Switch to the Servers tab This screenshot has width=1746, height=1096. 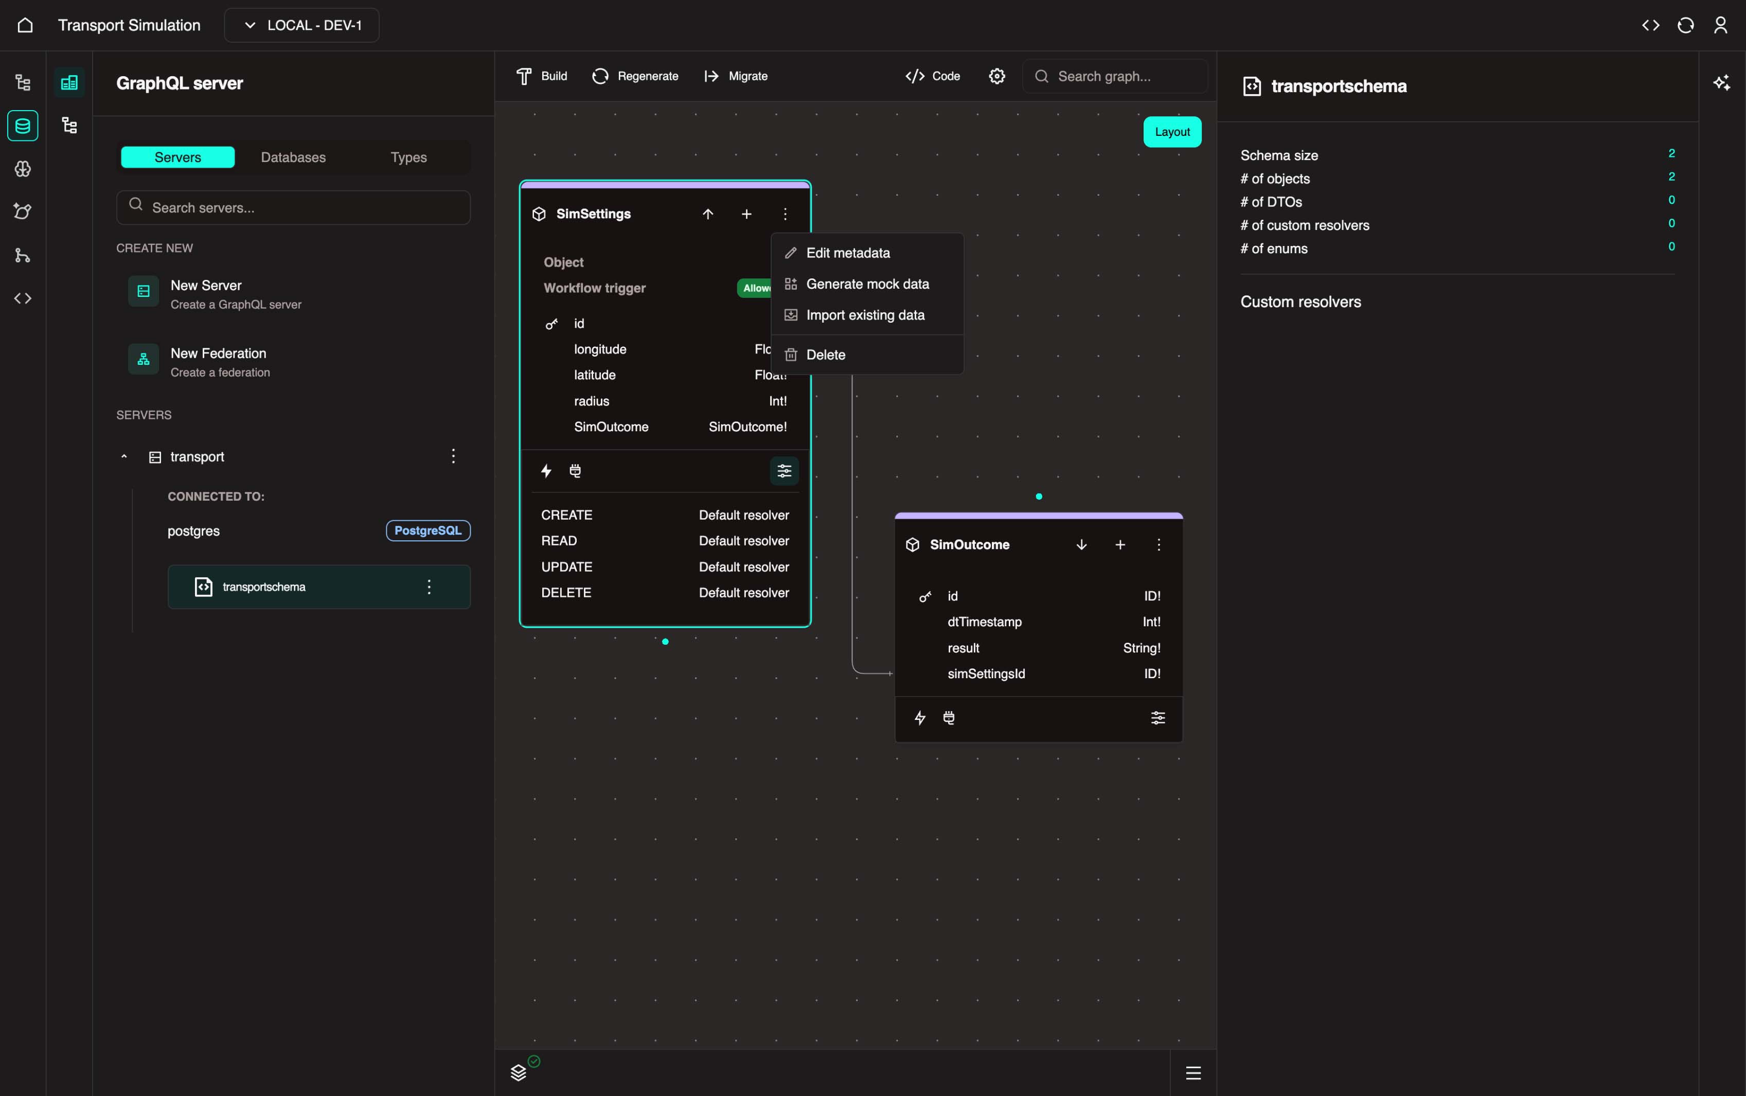tap(177, 157)
